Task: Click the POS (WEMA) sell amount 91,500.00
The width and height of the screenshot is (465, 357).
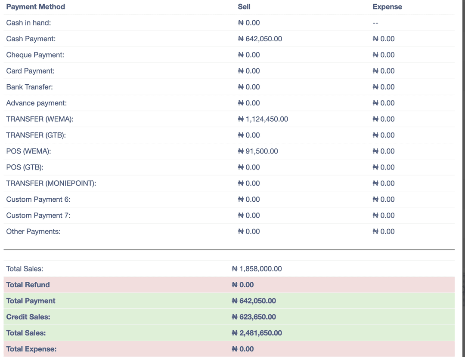Action: coord(258,151)
